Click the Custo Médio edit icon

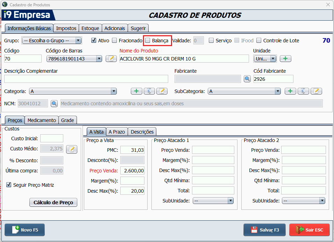pyautogui.click(x=72, y=149)
